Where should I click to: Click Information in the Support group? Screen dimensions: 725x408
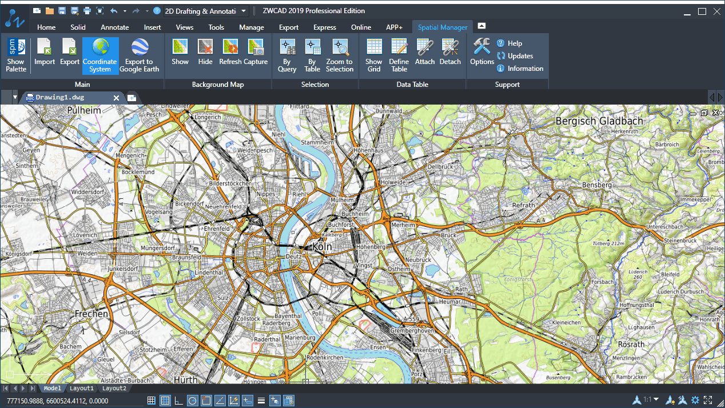(520, 69)
